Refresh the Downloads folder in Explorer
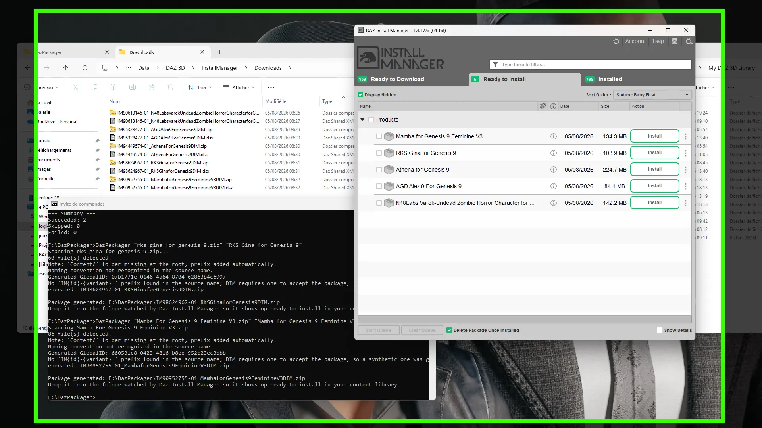Viewport: 762px width, 428px height. point(85,68)
